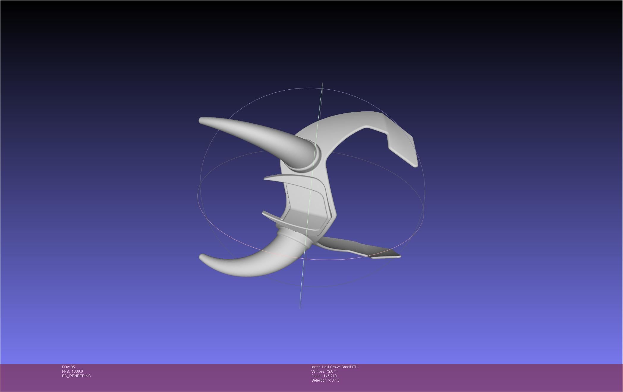Screen dimensions: 623x392
Task: Click the FOV: 35 status text
Action: point(68,367)
